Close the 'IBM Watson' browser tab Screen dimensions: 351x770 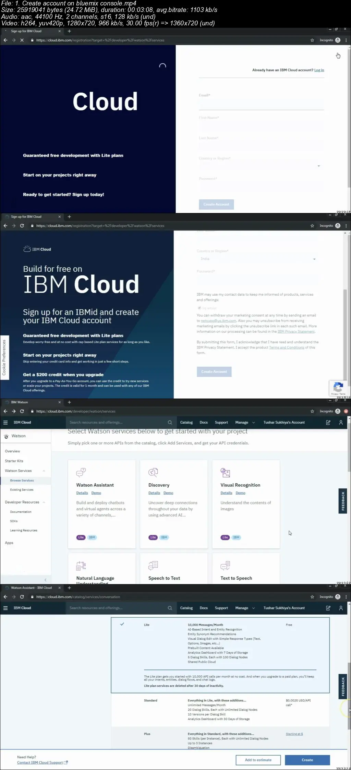tap(60, 402)
